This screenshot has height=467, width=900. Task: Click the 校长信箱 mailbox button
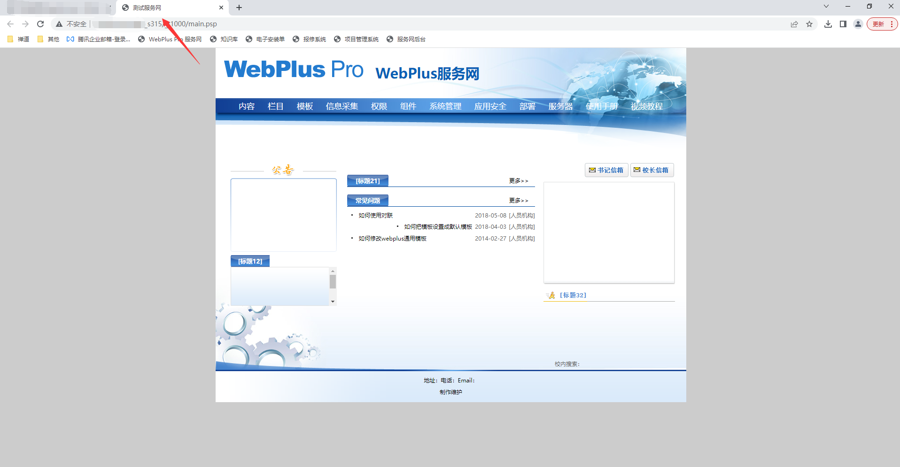[x=652, y=170]
